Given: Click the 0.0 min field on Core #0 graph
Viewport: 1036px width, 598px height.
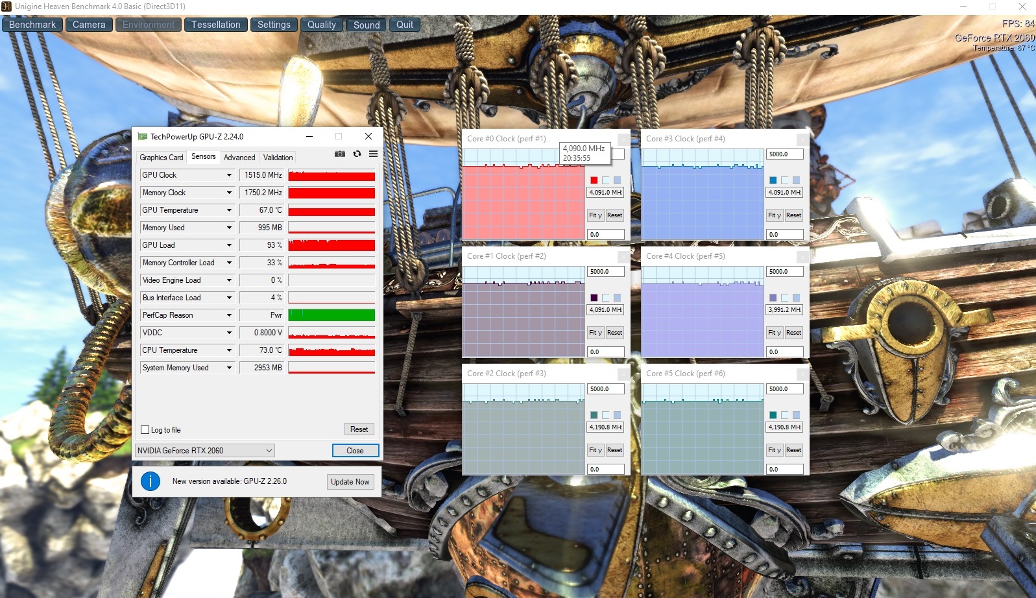Looking at the screenshot, I should tap(606, 235).
